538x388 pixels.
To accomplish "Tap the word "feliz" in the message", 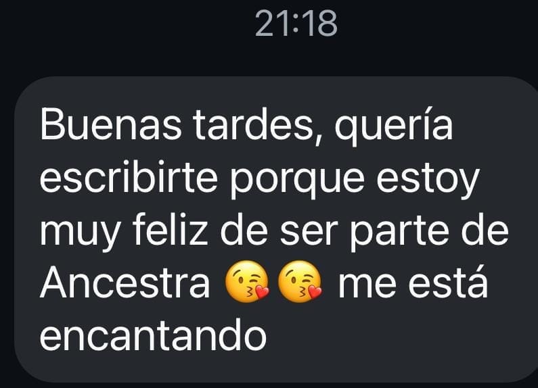I will 170,229.
